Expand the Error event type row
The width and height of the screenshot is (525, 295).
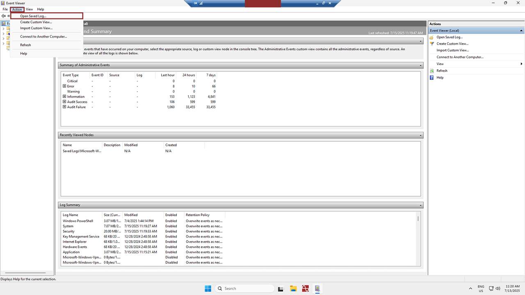click(64, 86)
